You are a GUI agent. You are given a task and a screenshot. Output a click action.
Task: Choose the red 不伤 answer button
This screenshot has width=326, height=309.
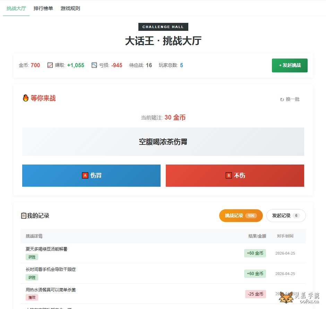pyautogui.click(x=235, y=176)
